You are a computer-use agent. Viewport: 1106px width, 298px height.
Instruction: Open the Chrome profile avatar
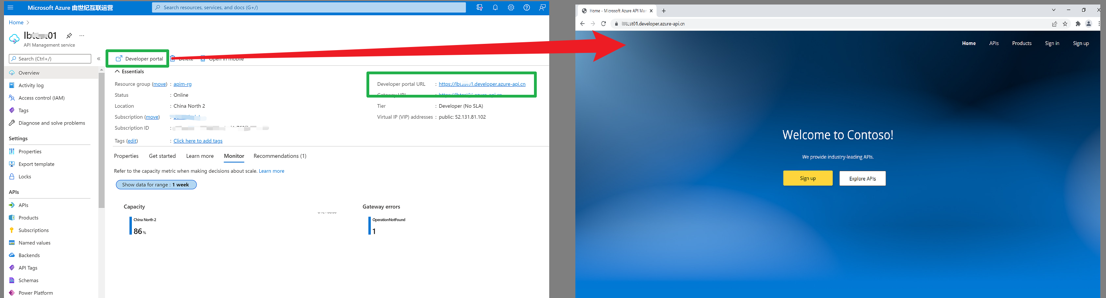(x=1089, y=24)
